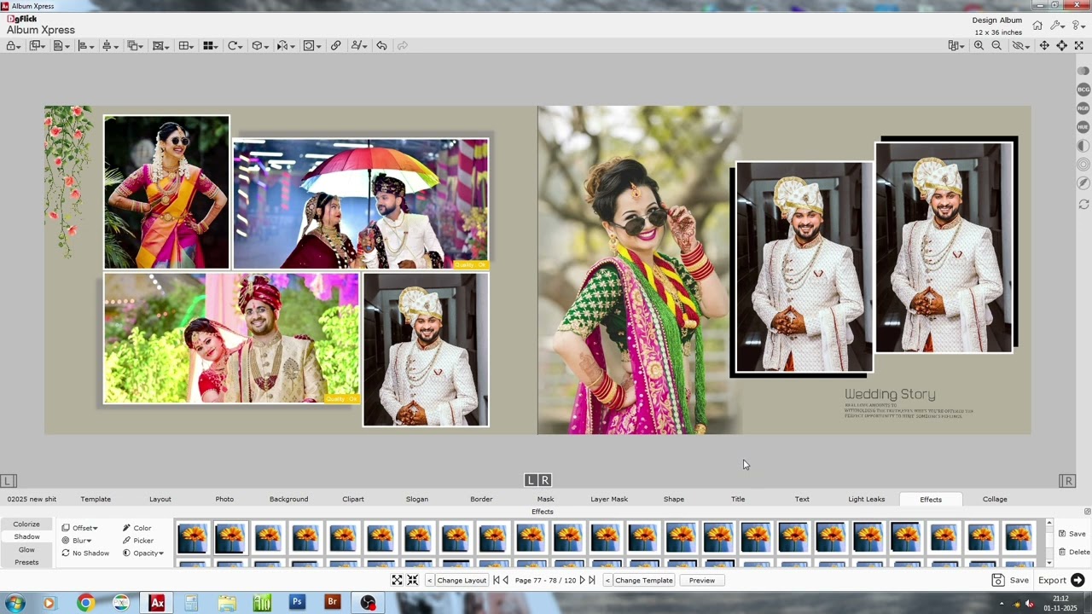The height and width of the screenshot is (614, 1092).
Task: Expand the shadow Opacity dropdown
Action: (x=143, y=553)
